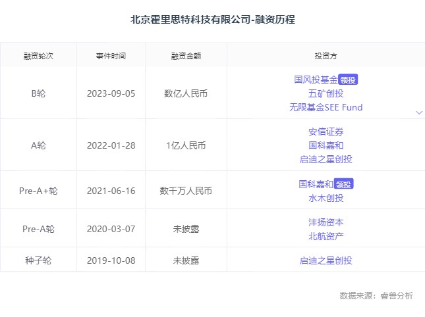
Task: Open 沣扬资本 investor link
Action: click(x=326, y=222)
